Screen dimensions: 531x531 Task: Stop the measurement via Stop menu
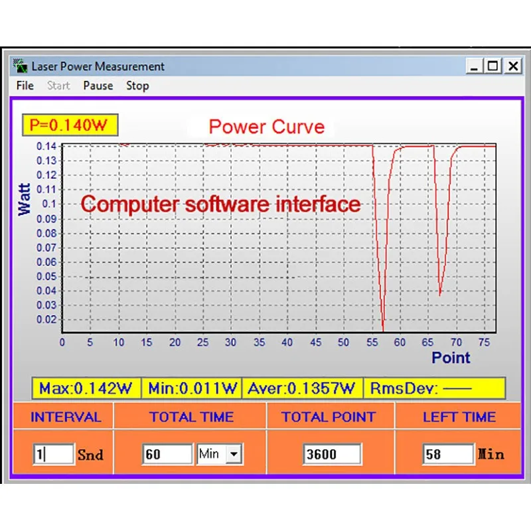137,86
